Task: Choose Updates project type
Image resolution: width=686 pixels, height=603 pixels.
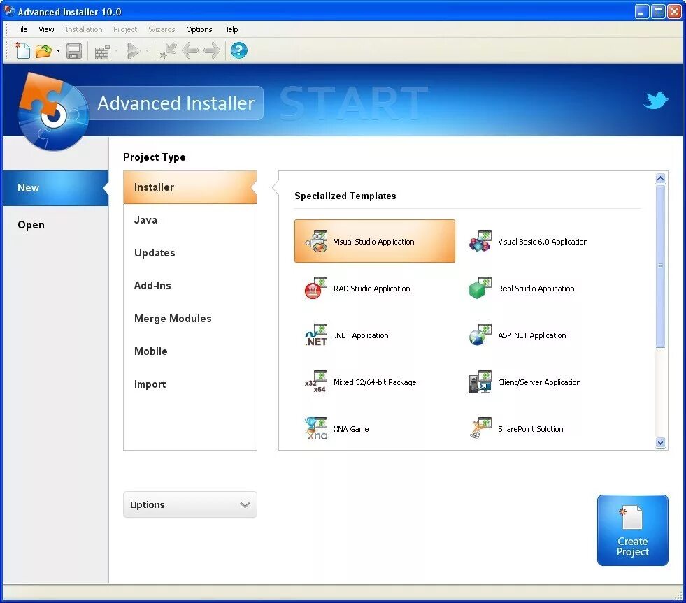Action: pos(190,253)
